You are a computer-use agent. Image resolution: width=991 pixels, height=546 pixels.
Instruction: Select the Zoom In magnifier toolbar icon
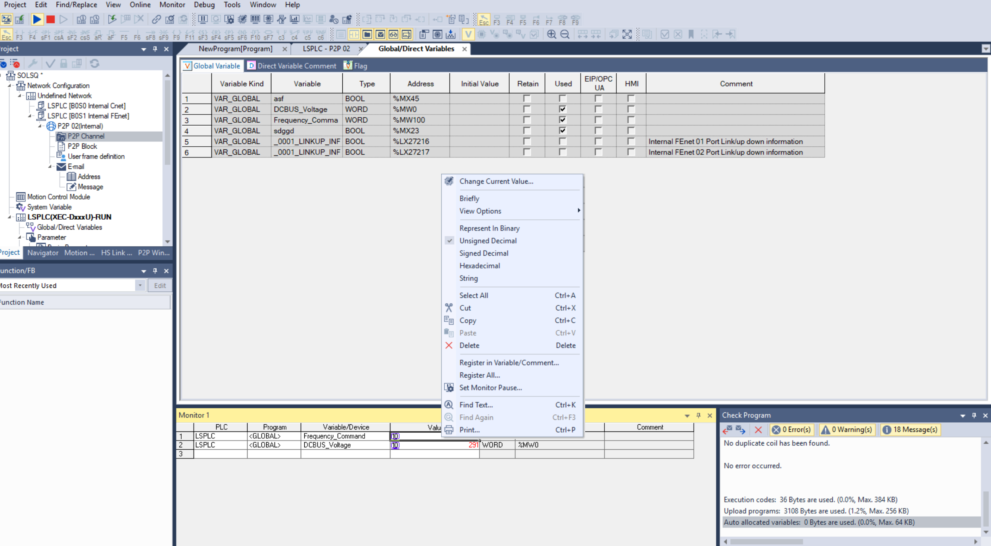551,34
